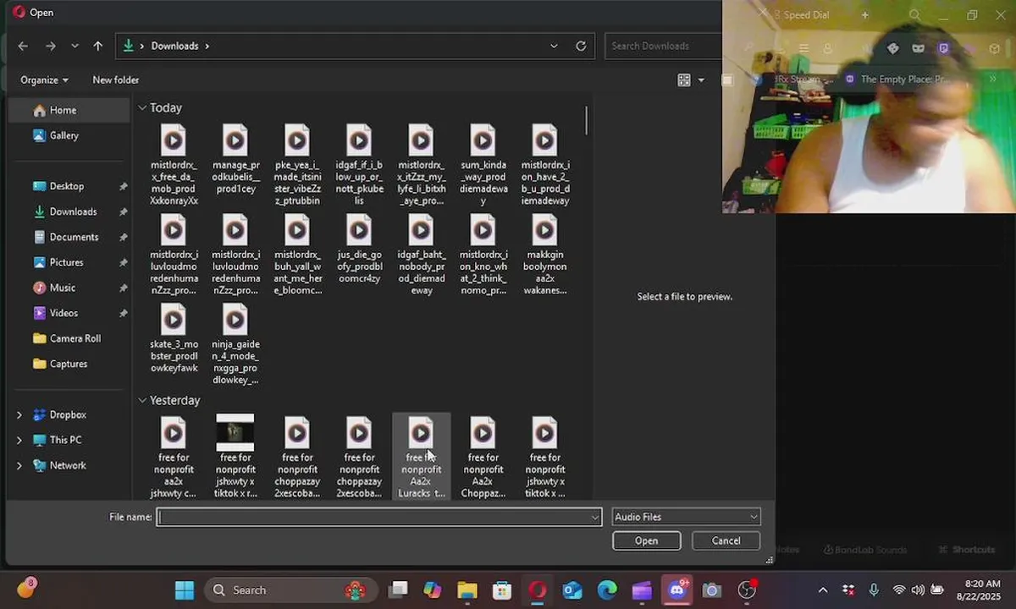Select file pke_yea_i_made_itsinister_vibeZzz
1016x609 pixels.
pos(297,165)
